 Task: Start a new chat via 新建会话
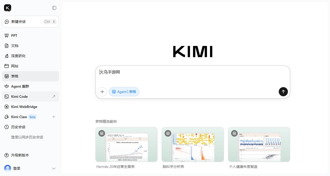coord(30,22)
